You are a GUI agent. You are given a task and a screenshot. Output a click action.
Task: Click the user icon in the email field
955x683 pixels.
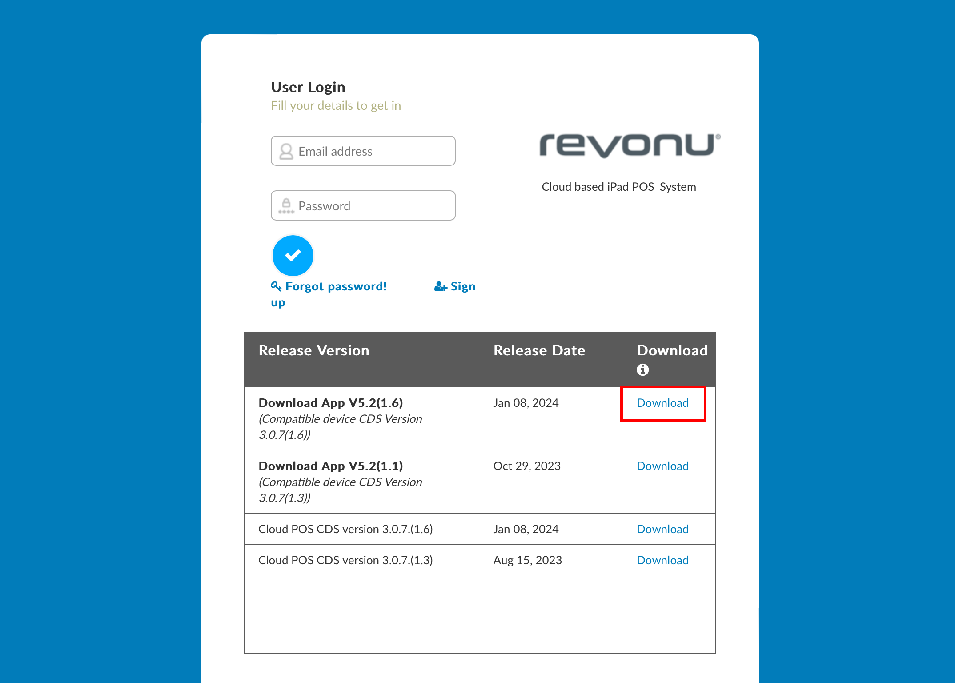tap(286, 151)
